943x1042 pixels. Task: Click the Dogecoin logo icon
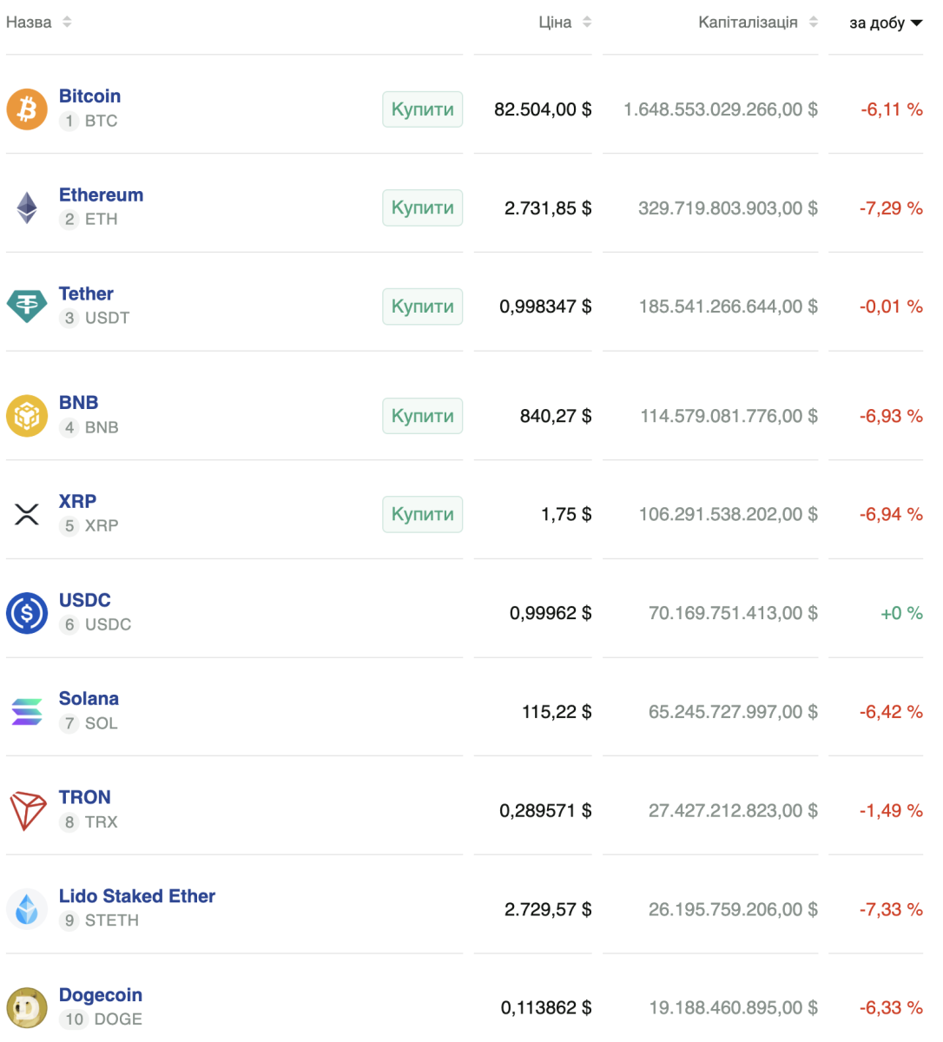27,1008
